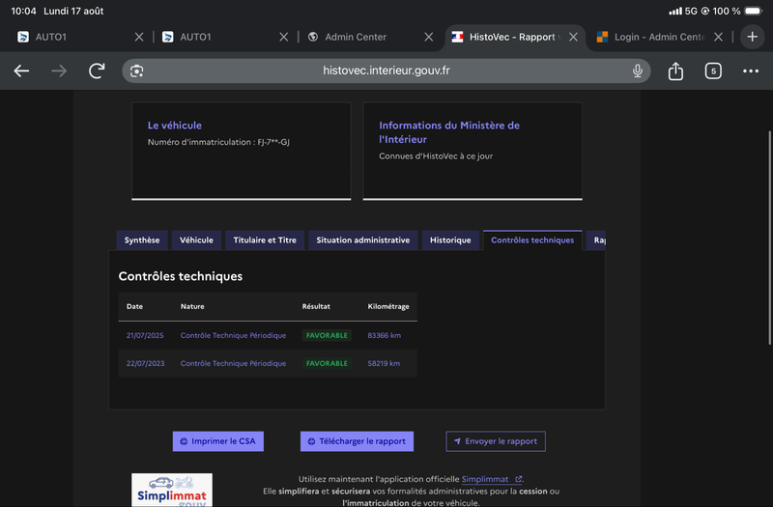Tap the histovec.interieur.gouv.fr address field
This screenshot has height=507, width=773.
click(x=386, y=70)
